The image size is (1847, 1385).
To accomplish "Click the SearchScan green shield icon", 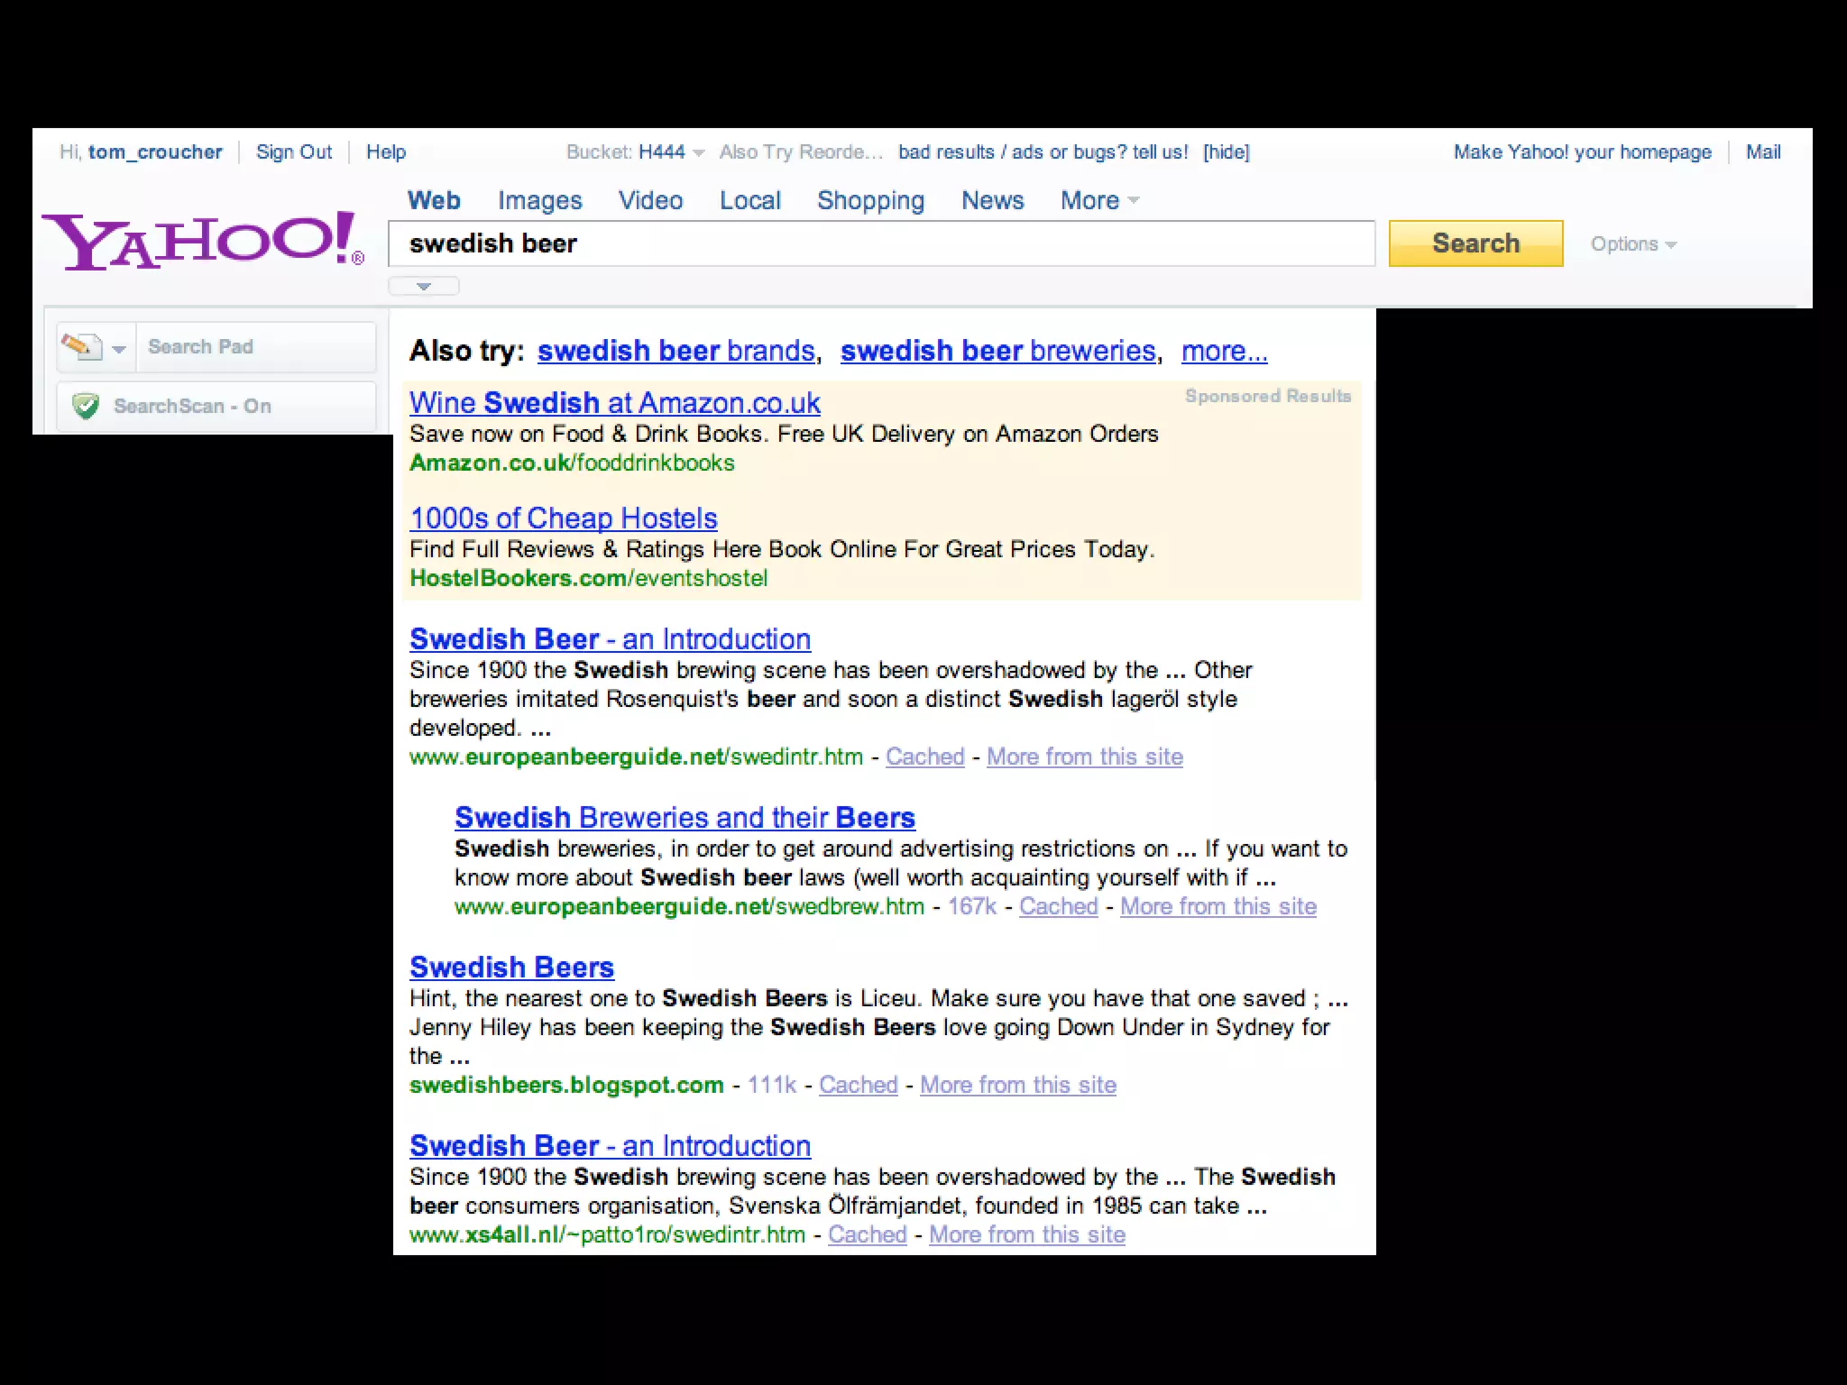I will pyautogui.click(x=86, y=406).
